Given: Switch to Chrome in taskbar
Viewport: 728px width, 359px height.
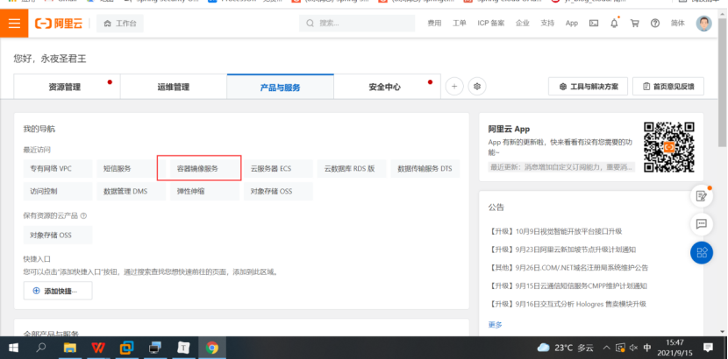Looking at the screenshot, I should point(212,348).
